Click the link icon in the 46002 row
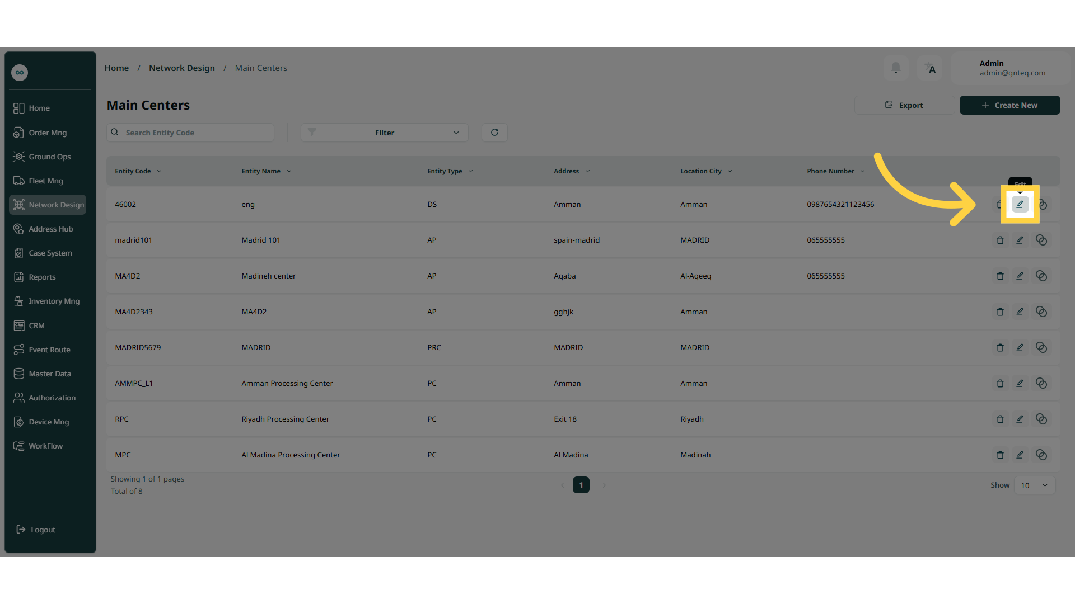Viewport: 1075px width, 604px height. click(x=1043, y=204)
